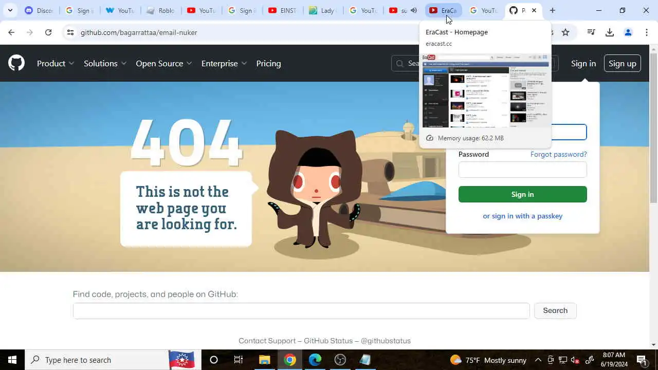Click Sign in in the header
The height and width of the screenshot is (370, 658).
[583, 63]
